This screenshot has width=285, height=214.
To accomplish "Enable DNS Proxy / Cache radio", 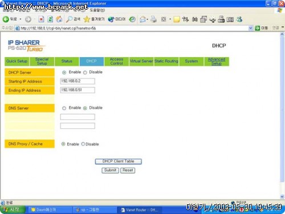I will click(63, 144).
